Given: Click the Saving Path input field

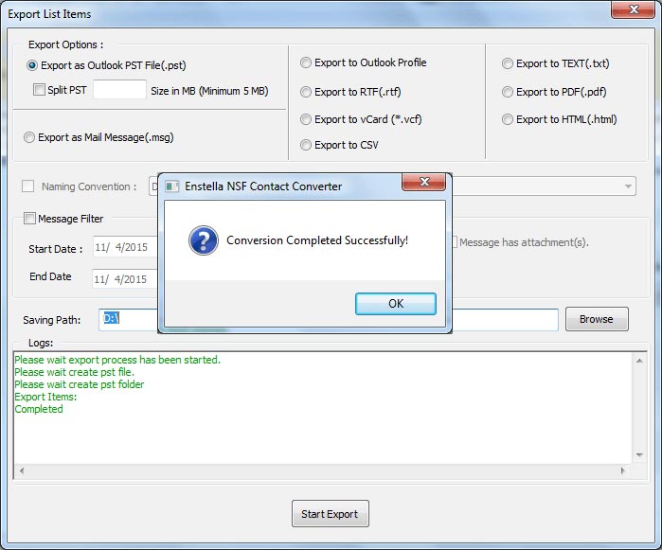Looking at the screenshot, I should point(502,320).
